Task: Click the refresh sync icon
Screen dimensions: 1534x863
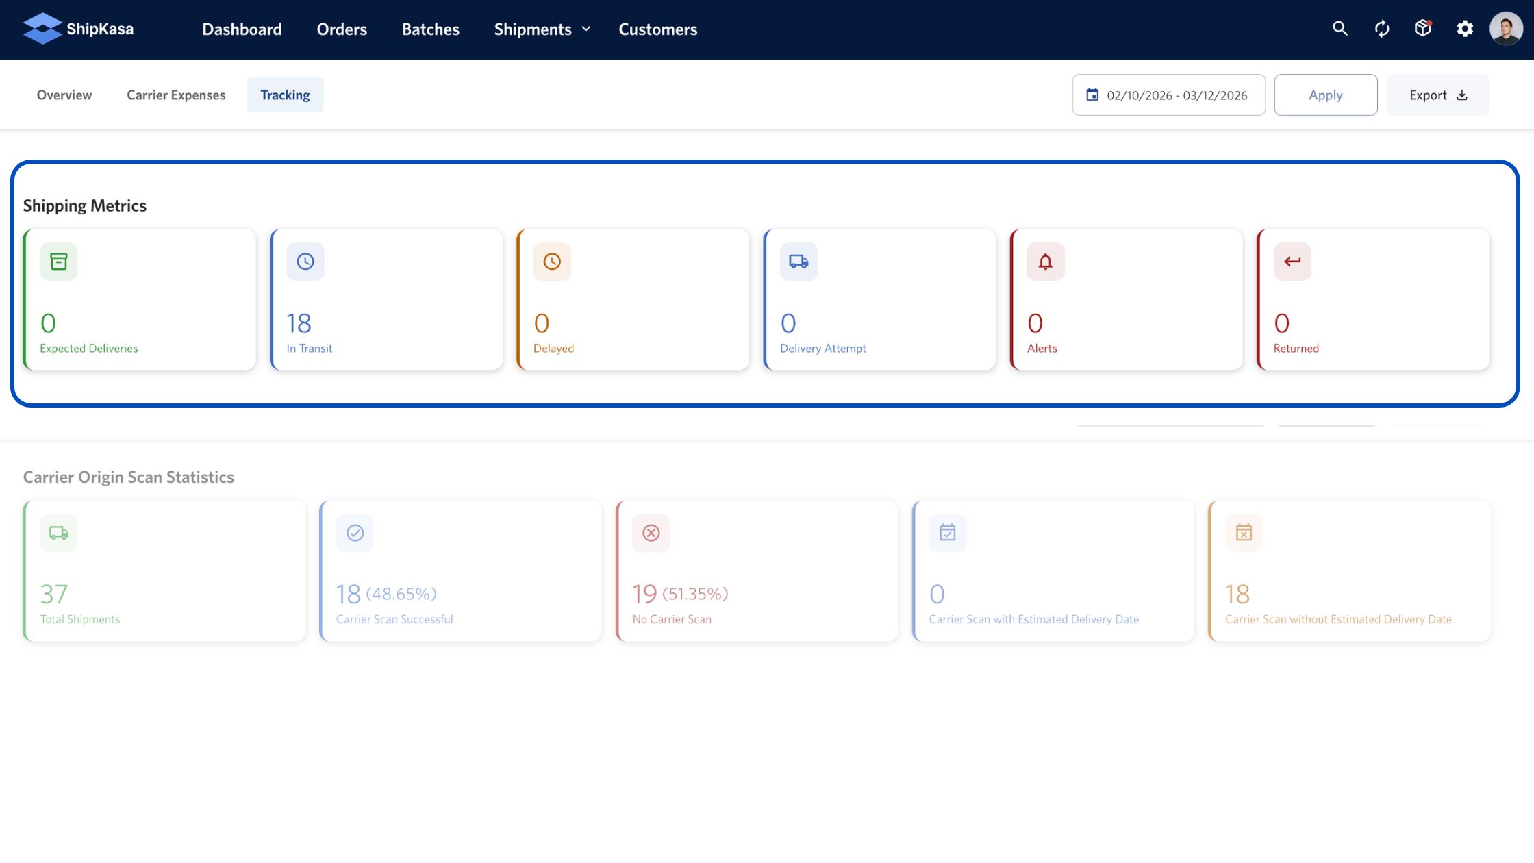Action: (x=1382, y=29)
